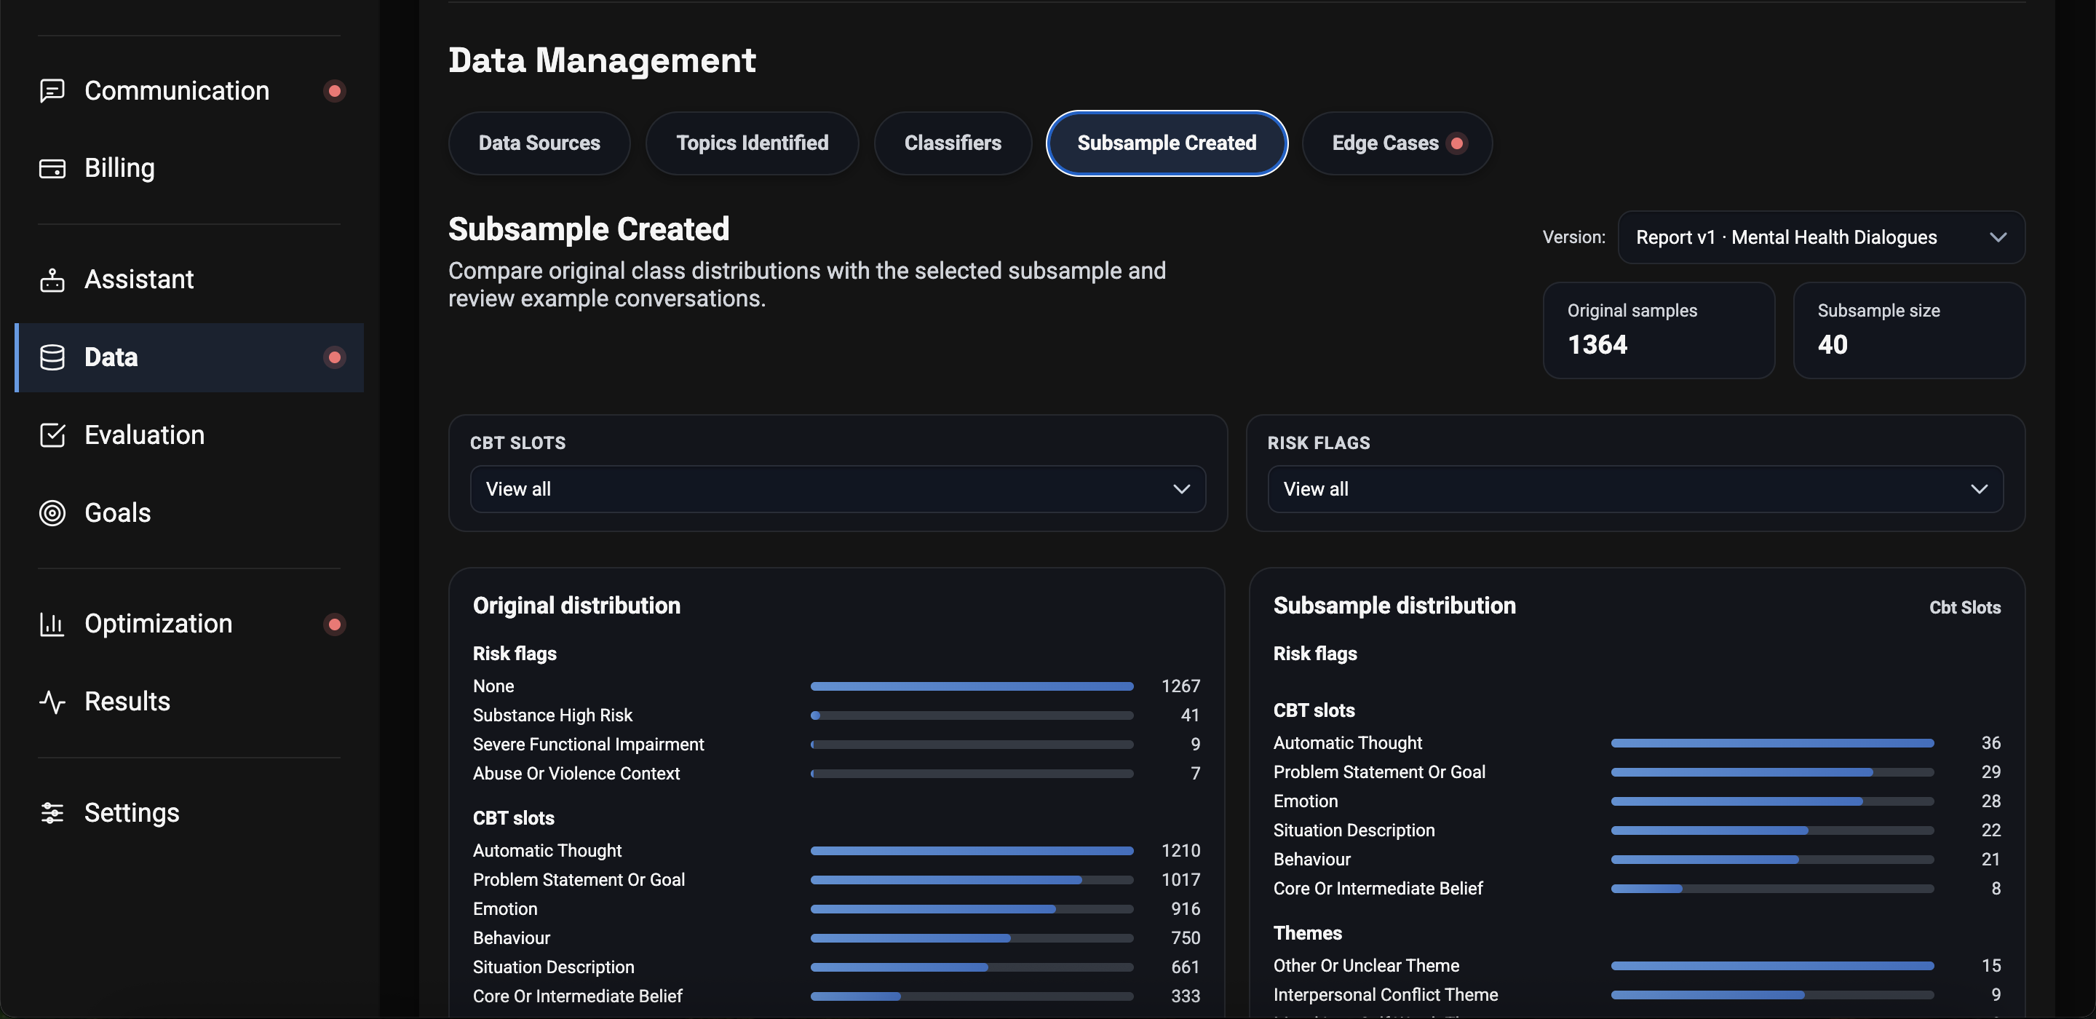This screenshot has width=2096, height=1019.
Task: Click the Results activity pulse icon
Action: 52,702
